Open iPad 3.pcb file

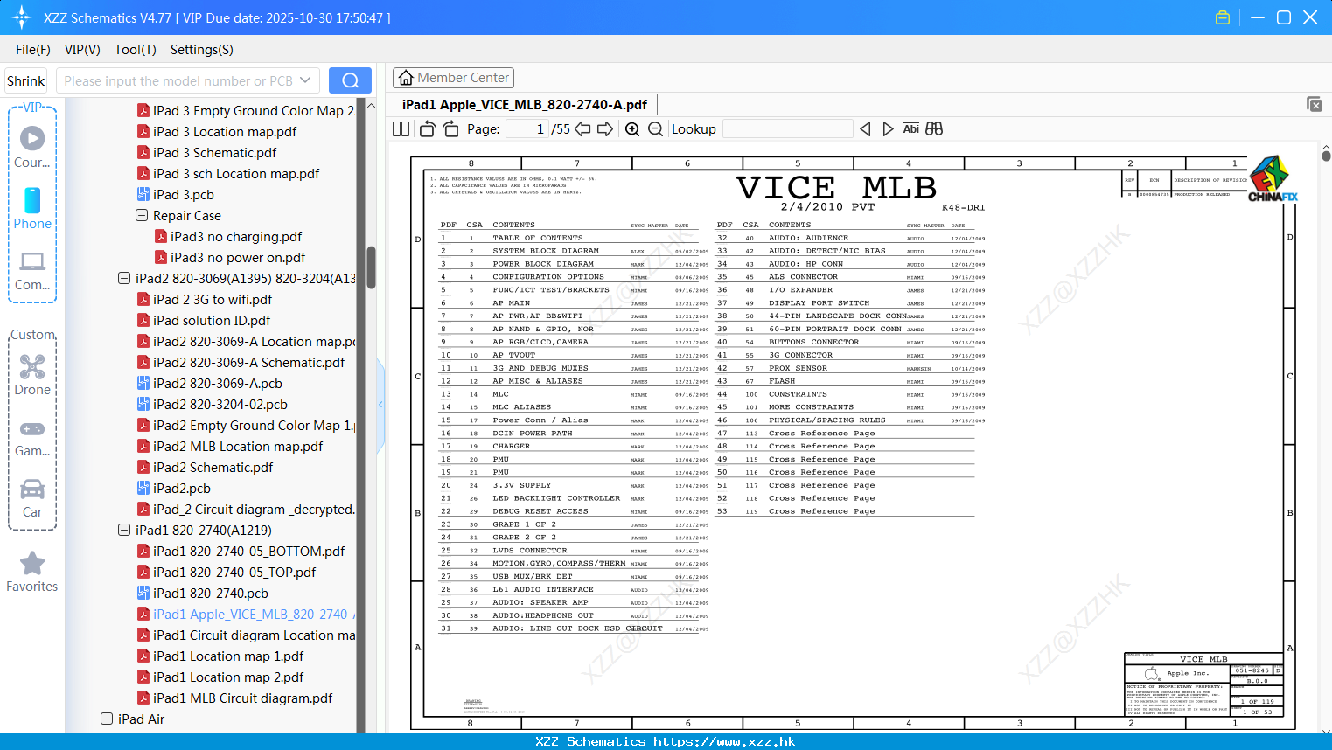click(184, 194)
